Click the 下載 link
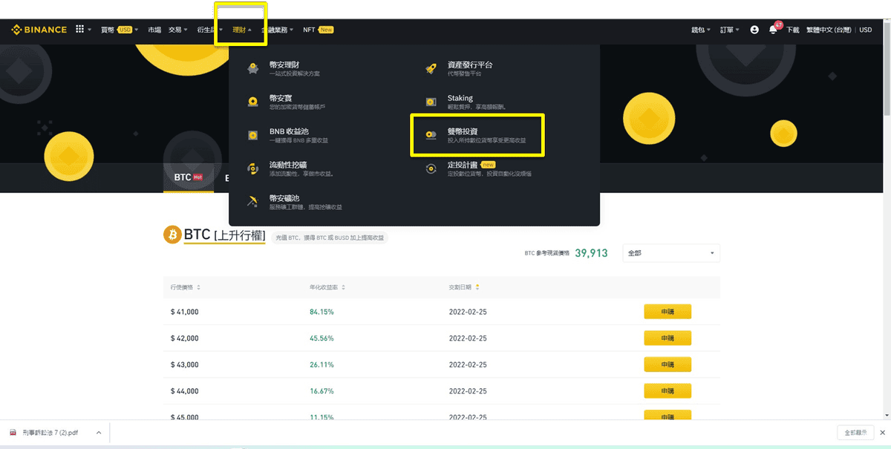 792,30
